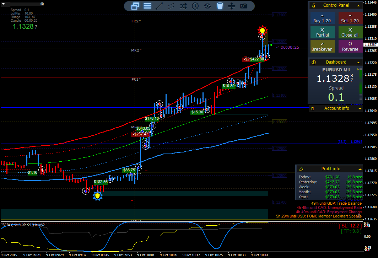
Task: Click the MR2^ level label
Action: tap(136, 50)
